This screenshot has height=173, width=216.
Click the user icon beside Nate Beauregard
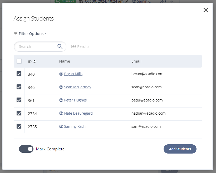pyautogui.click(x=61, y=113)
